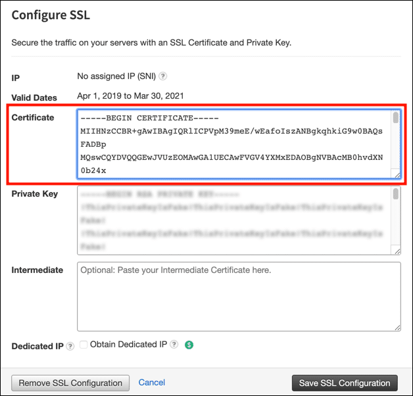413x396 pixels.
Task: Click the Certificate field label
Action: tap(33, 118)
